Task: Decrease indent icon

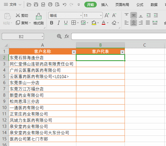Action: coord(149,15)
